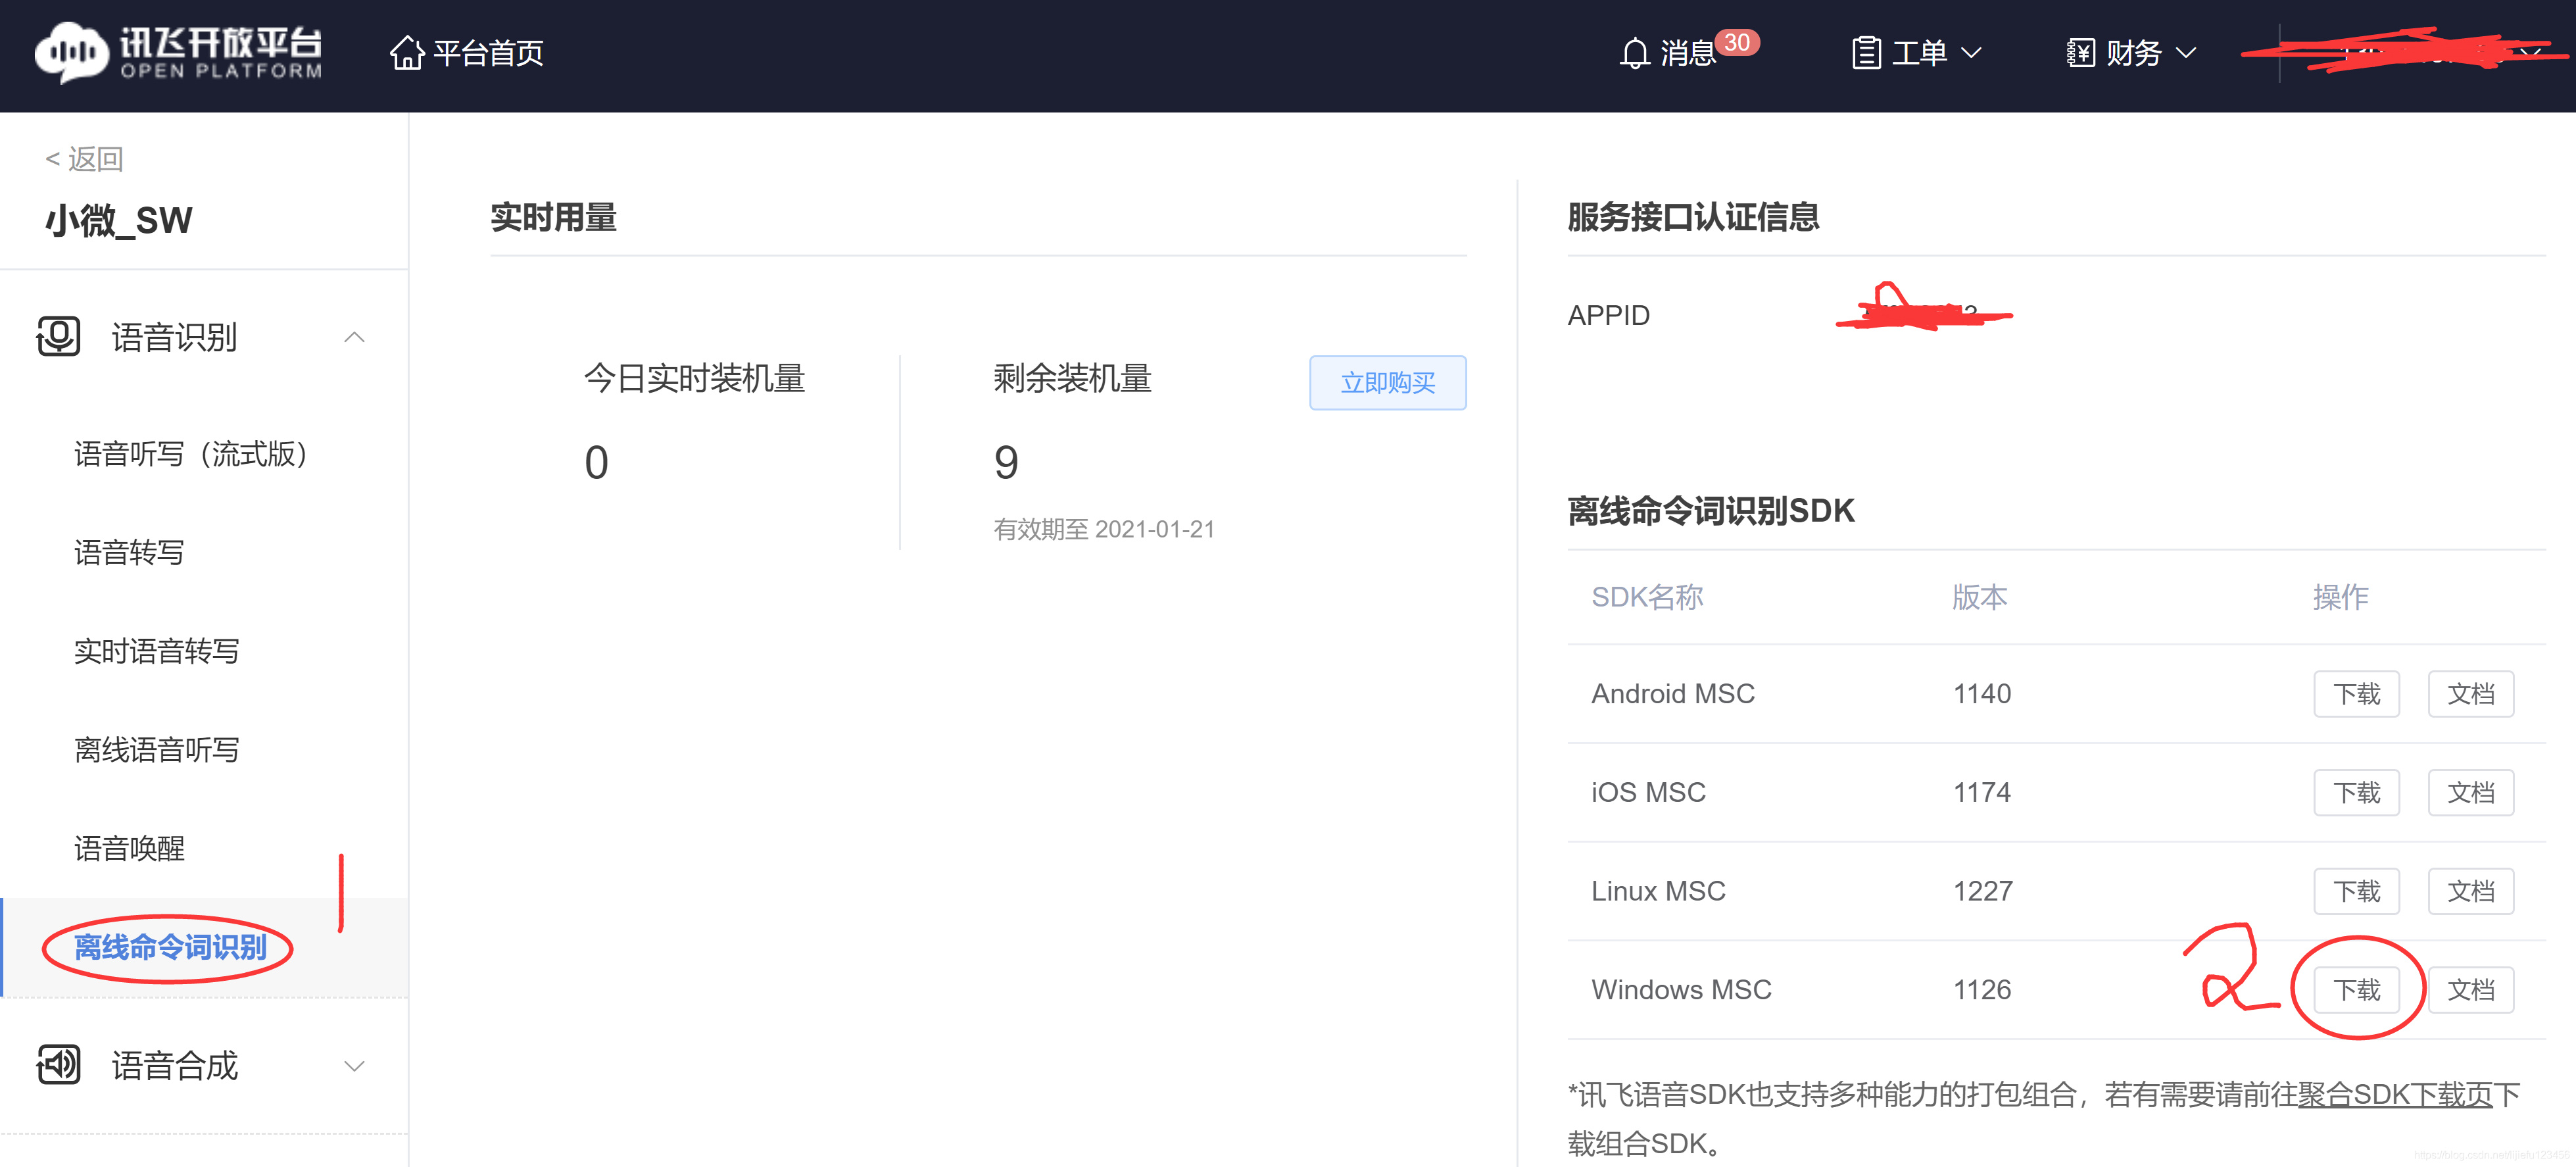Select 离线命令词识别 in the sidebar
Screen dimensions: 2576x1167
coord(170,947)
